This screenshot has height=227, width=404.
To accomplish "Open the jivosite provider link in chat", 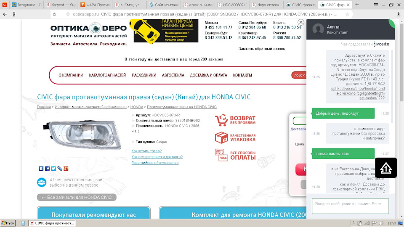I will [x=382, y=44].
